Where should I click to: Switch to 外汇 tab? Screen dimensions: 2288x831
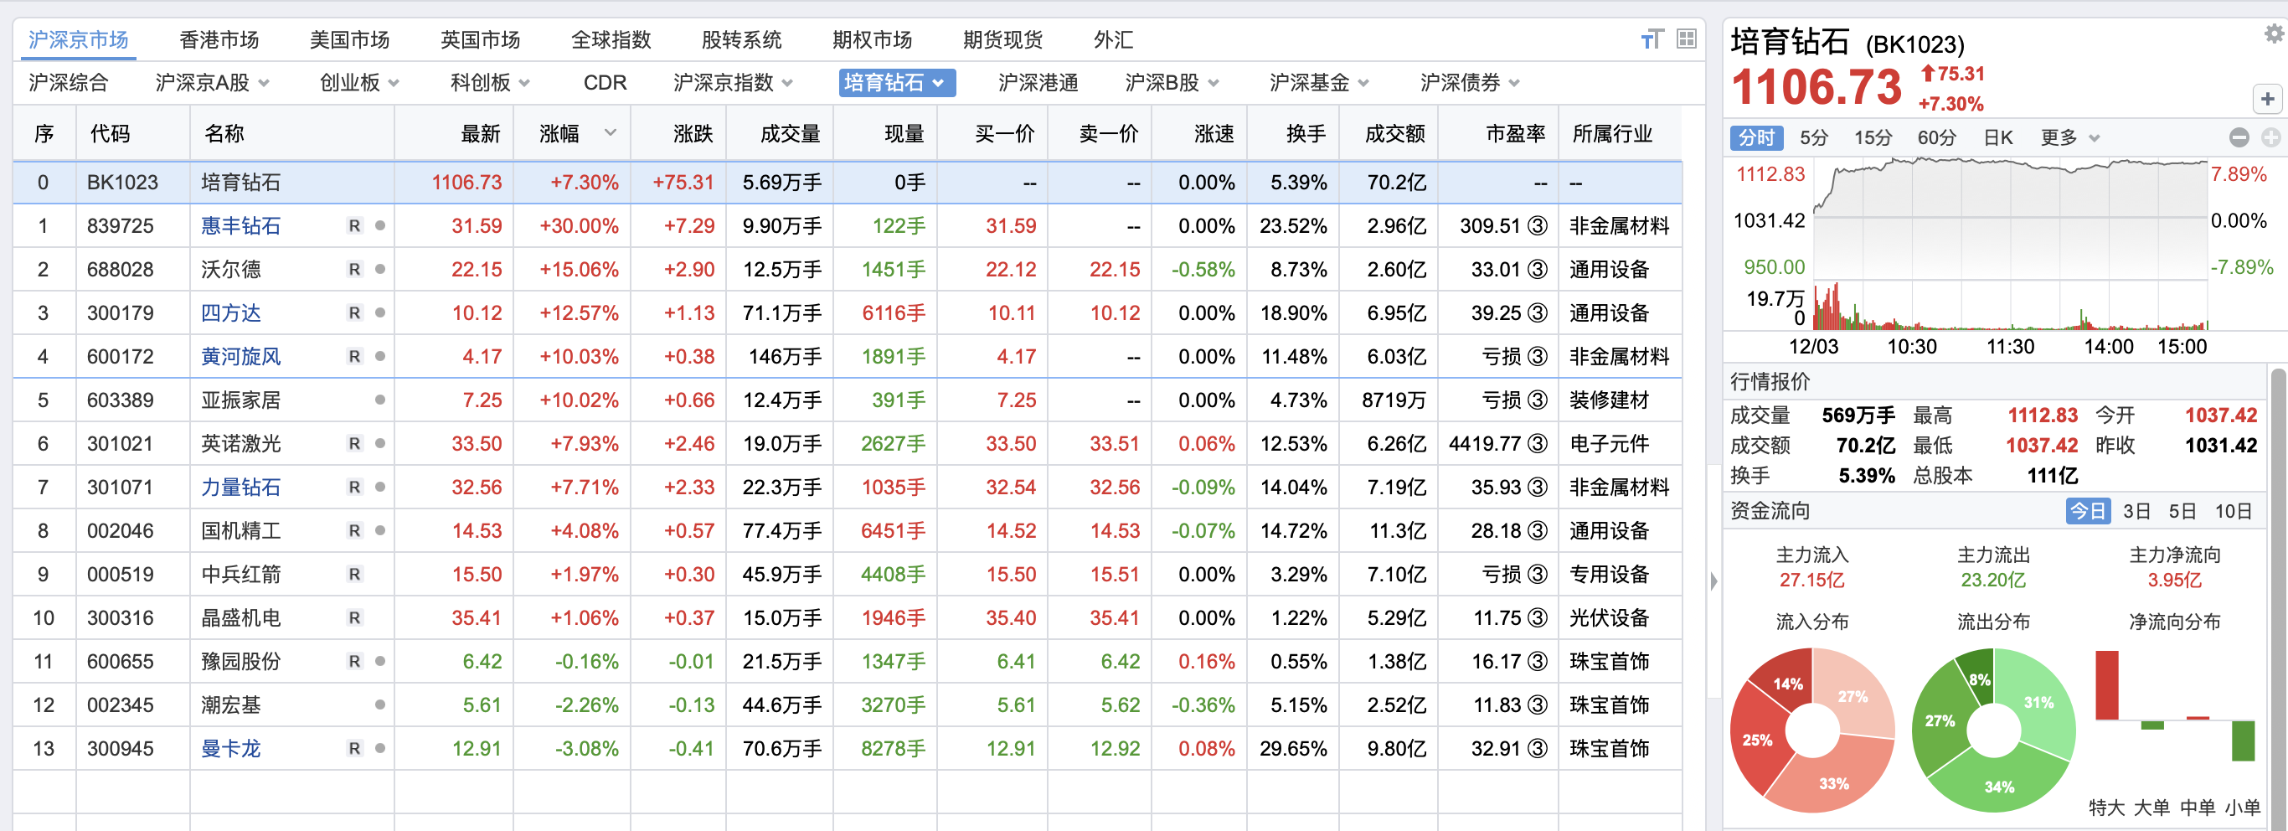[1113, 40]
